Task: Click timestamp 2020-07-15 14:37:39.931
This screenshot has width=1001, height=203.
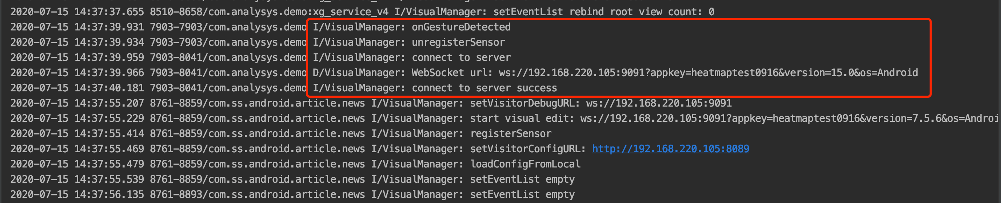Action: (x=77, y=27)
